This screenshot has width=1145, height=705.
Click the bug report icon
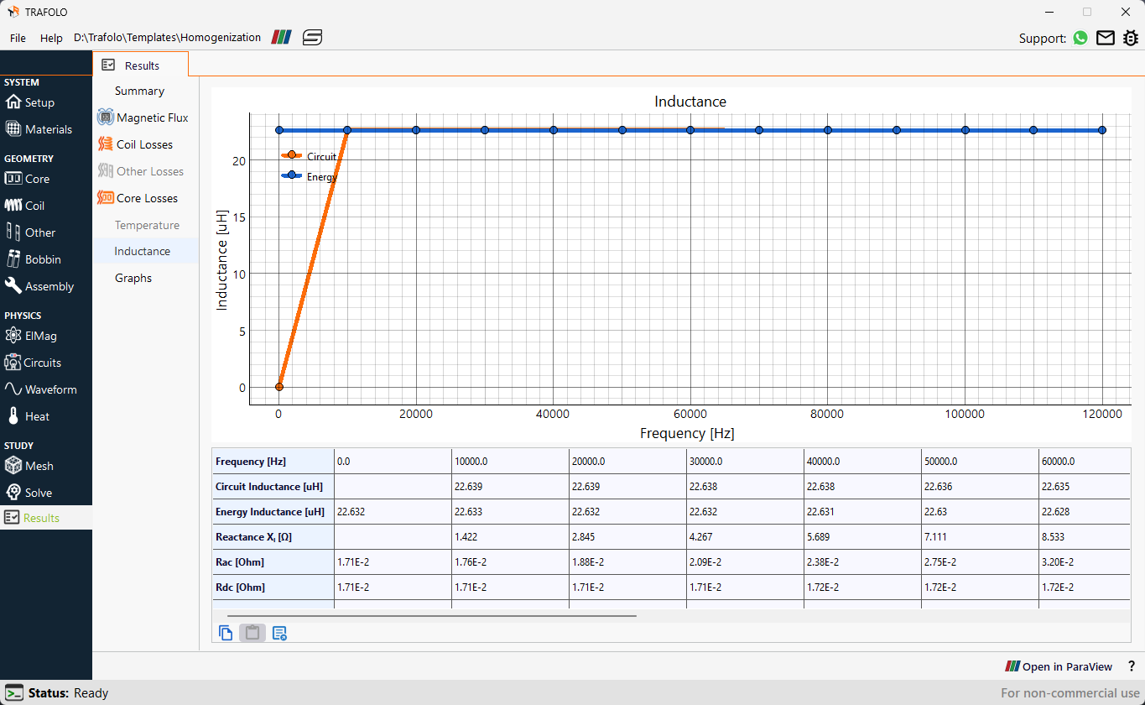pyautogui.click(x=1131, y=38)
